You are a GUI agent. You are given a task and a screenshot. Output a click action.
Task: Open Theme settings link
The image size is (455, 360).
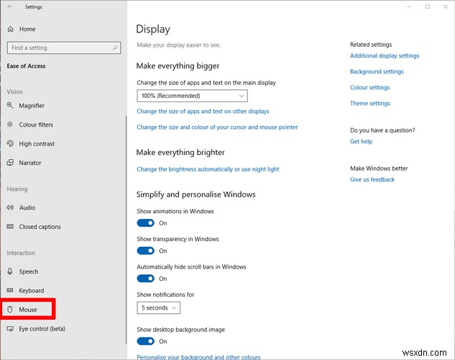(370, 103)
